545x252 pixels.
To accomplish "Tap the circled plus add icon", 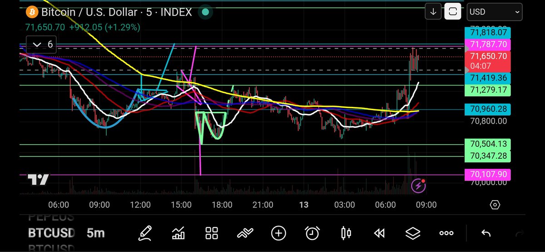I will (278, 233).
